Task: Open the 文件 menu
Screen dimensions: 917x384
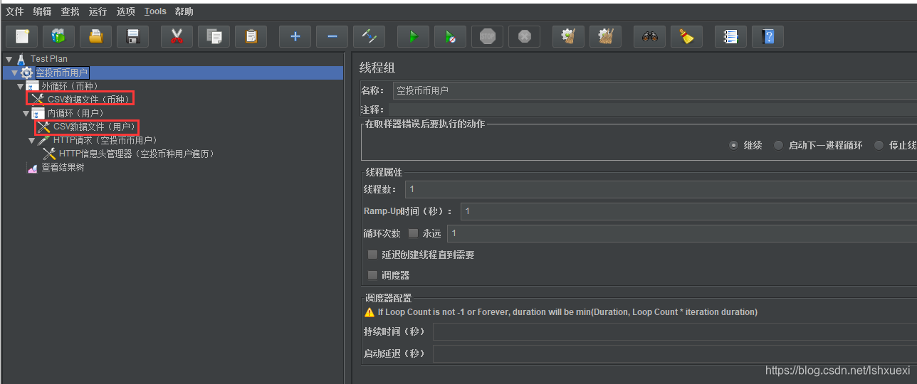Action: click(14, 11)
